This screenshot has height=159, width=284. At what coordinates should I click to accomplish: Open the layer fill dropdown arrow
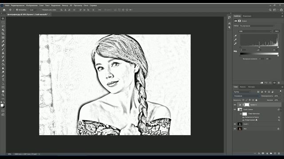pos(280,100)
